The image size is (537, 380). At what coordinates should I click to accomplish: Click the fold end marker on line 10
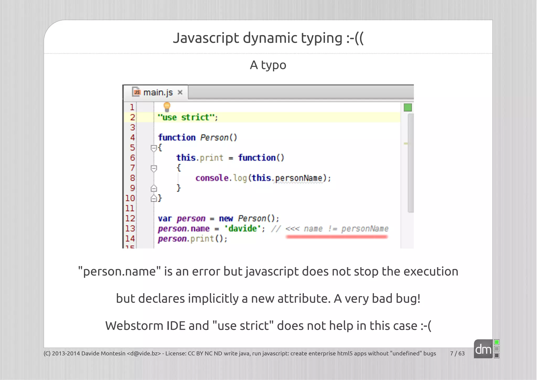pos(154,198)
